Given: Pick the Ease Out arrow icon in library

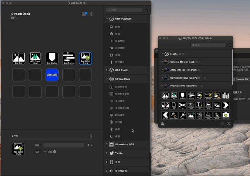Looking at the screenshot, I should pos(165,115).
